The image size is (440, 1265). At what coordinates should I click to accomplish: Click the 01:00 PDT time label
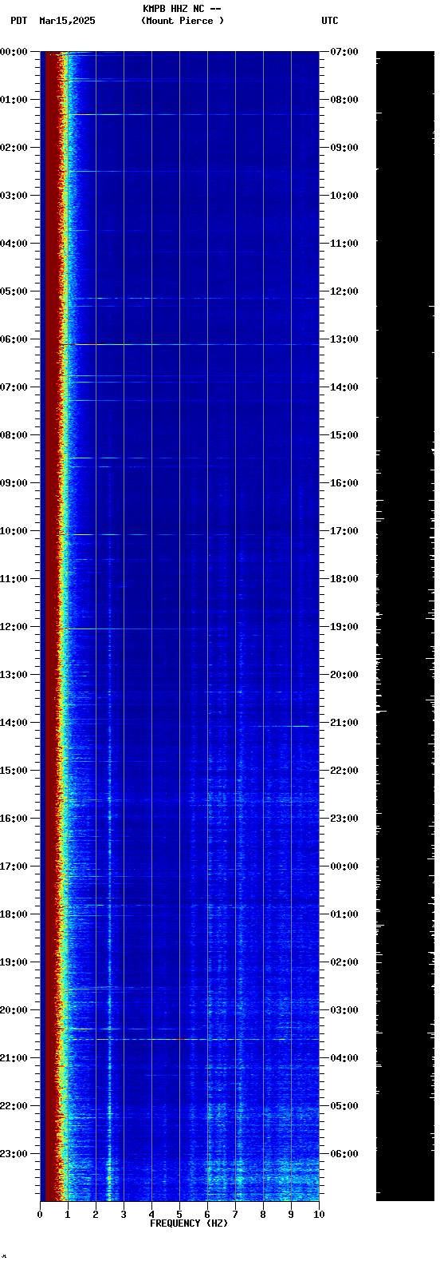14,100
